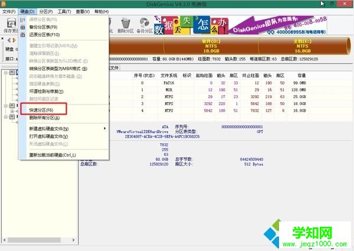This screenshot has width=354, height=251.
Task: Click the 文件系统 column header
Action: pyautogui.click(x=169, y=76)
